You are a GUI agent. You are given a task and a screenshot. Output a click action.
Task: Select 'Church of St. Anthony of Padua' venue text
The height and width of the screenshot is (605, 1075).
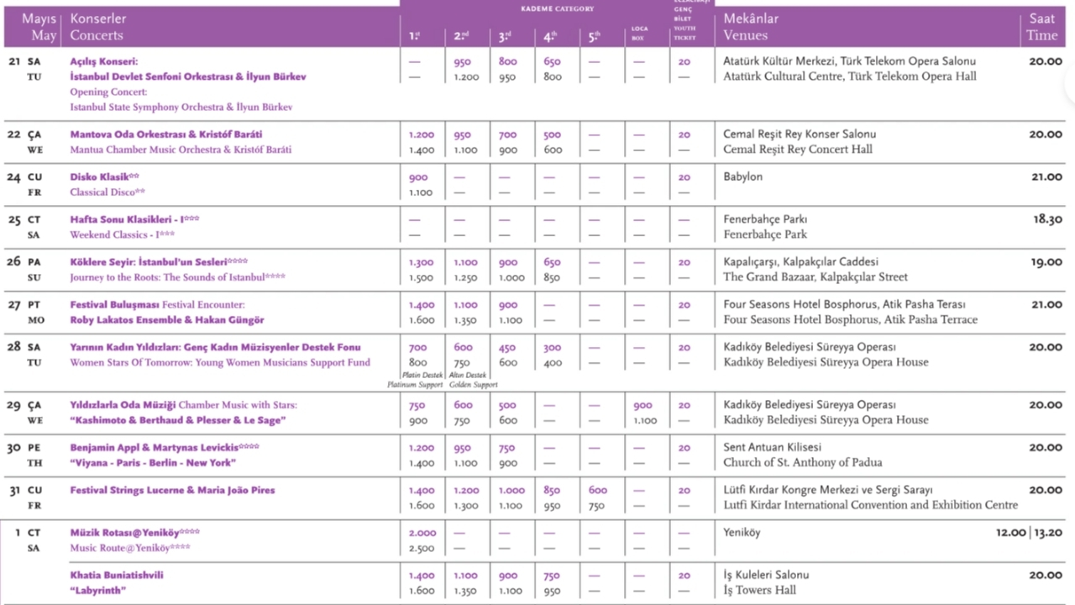[x=803, y=463]
